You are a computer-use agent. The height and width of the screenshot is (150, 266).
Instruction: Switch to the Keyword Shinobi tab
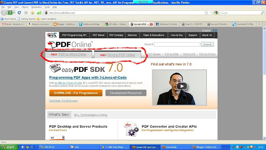click(218, 24)
